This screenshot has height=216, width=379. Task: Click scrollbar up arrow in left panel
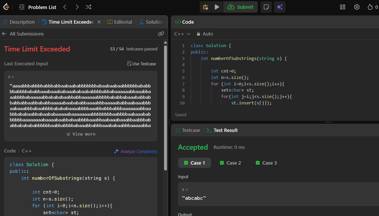tap(165, 42)
